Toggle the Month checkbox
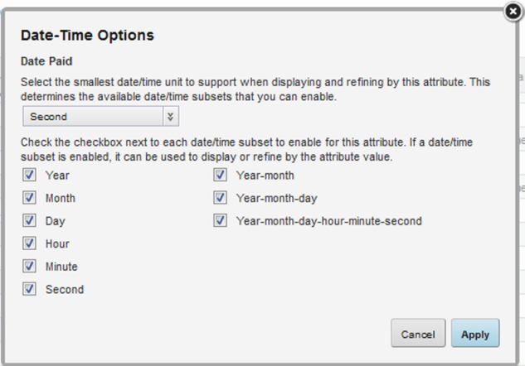This screenshot has height=366, width=525. tap(29, 198)
